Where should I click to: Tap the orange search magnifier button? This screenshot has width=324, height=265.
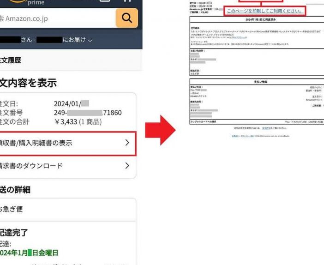[x=126, y=19]
